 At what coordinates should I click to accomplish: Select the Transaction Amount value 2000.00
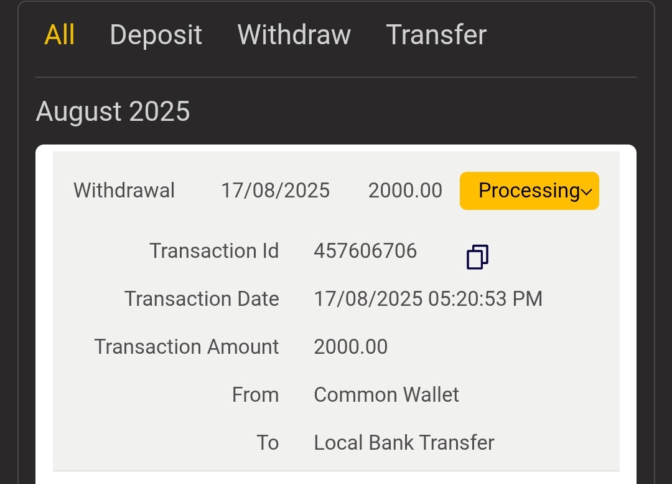click(x=351, y=347)
